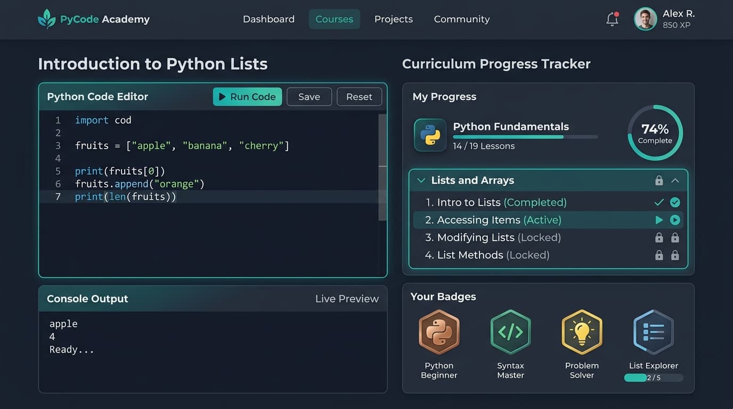
Task: Click the print(len(fruits)) code line
Action: pos(126,197)
